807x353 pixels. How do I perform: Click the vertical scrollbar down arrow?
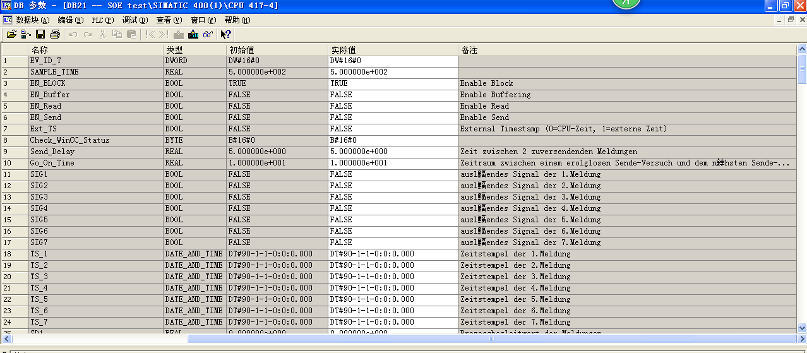tap(802, 327)
